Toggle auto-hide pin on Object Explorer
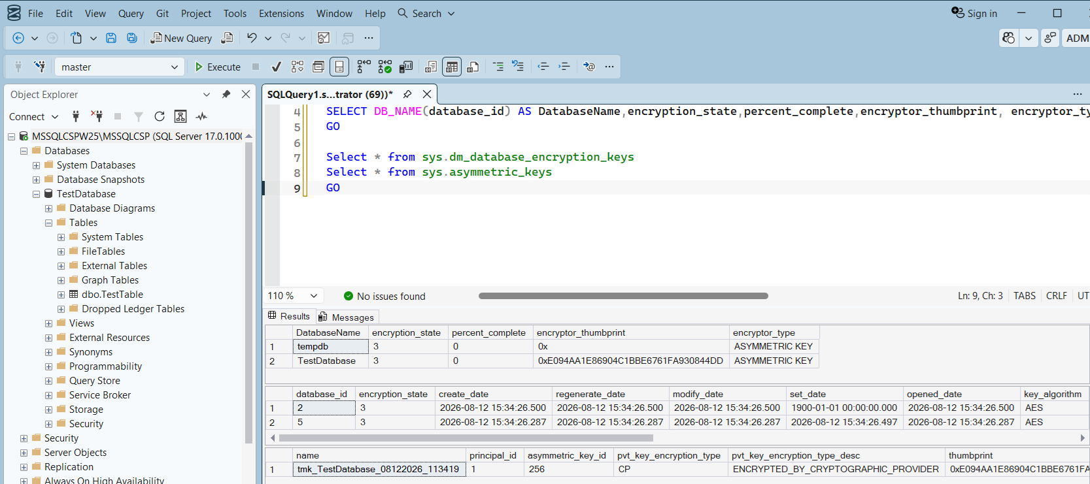 (x=226, y=94)
